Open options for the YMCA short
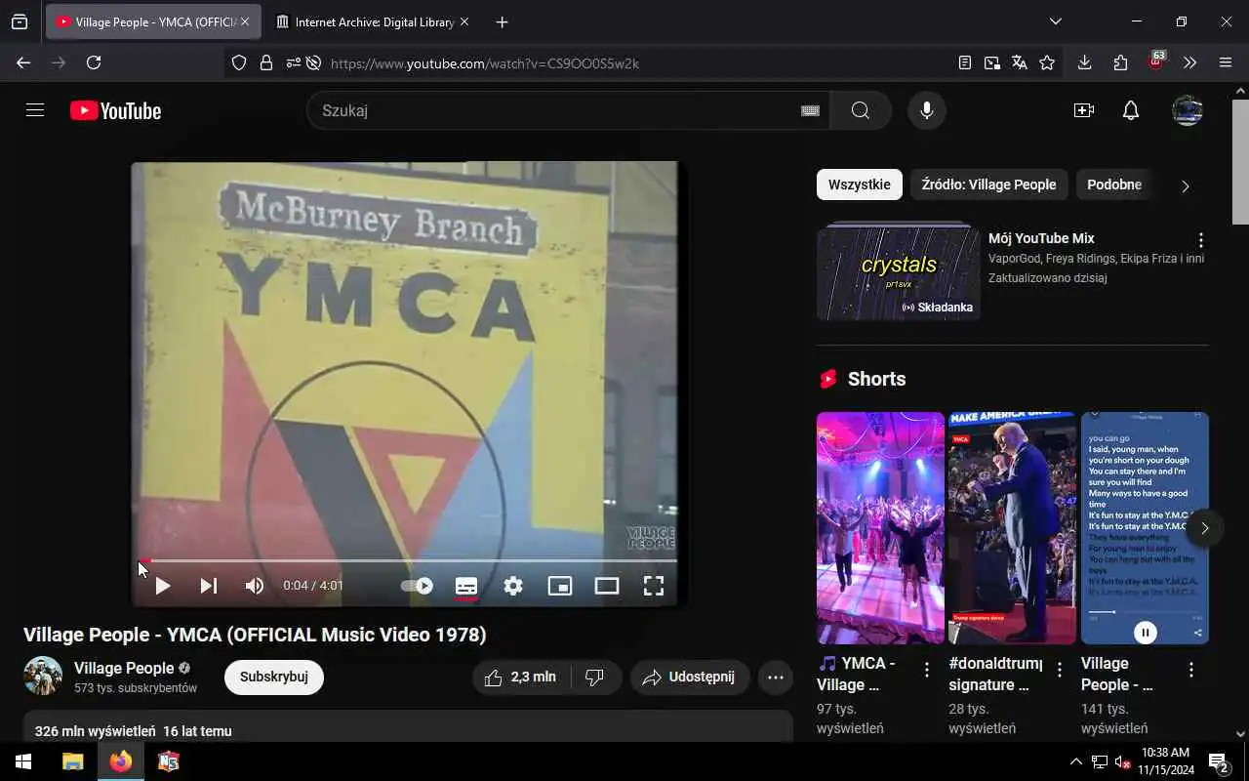 pyautogui.click(x=927, y=670)
